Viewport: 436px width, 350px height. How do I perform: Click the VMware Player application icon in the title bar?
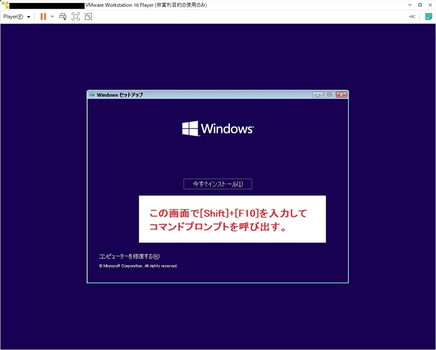[5, 5]
